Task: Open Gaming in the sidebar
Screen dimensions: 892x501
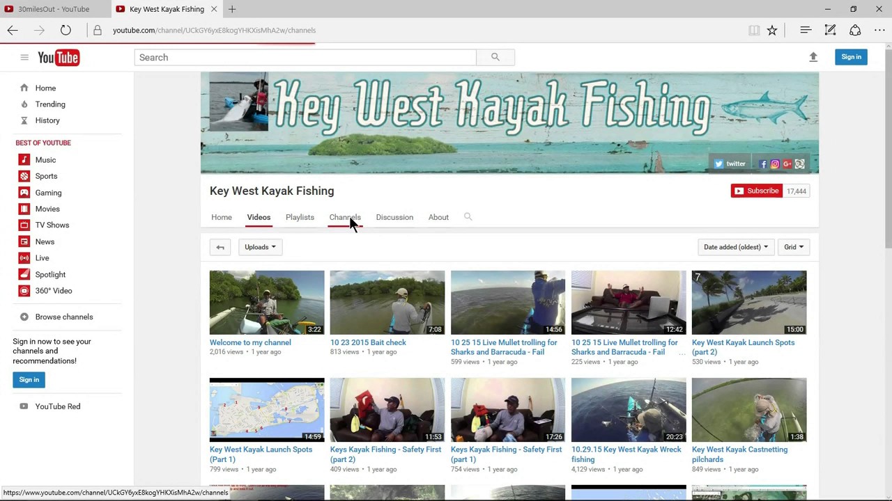Action: (48, 193)
